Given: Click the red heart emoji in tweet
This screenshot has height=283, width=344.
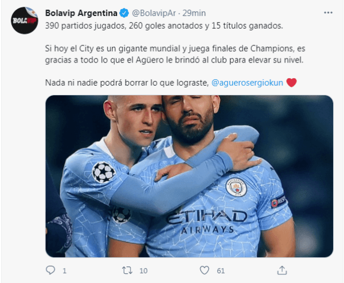Looking at the screenshot, I should tap(292, 83).
